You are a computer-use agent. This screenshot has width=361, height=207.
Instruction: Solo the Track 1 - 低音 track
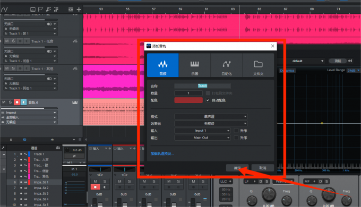coord(13,41)
